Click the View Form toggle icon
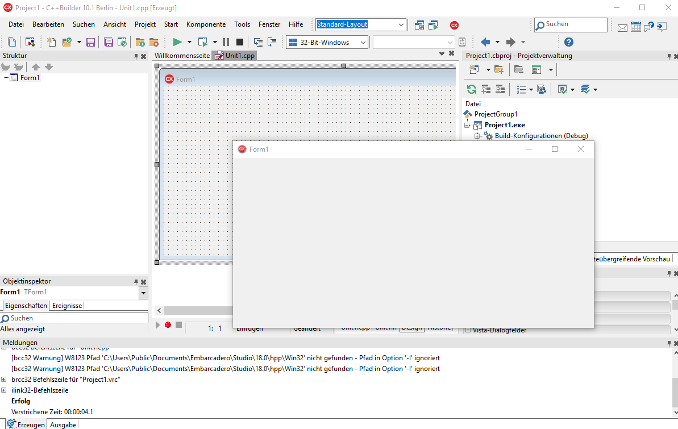678x429 pixels. (30, 42)
